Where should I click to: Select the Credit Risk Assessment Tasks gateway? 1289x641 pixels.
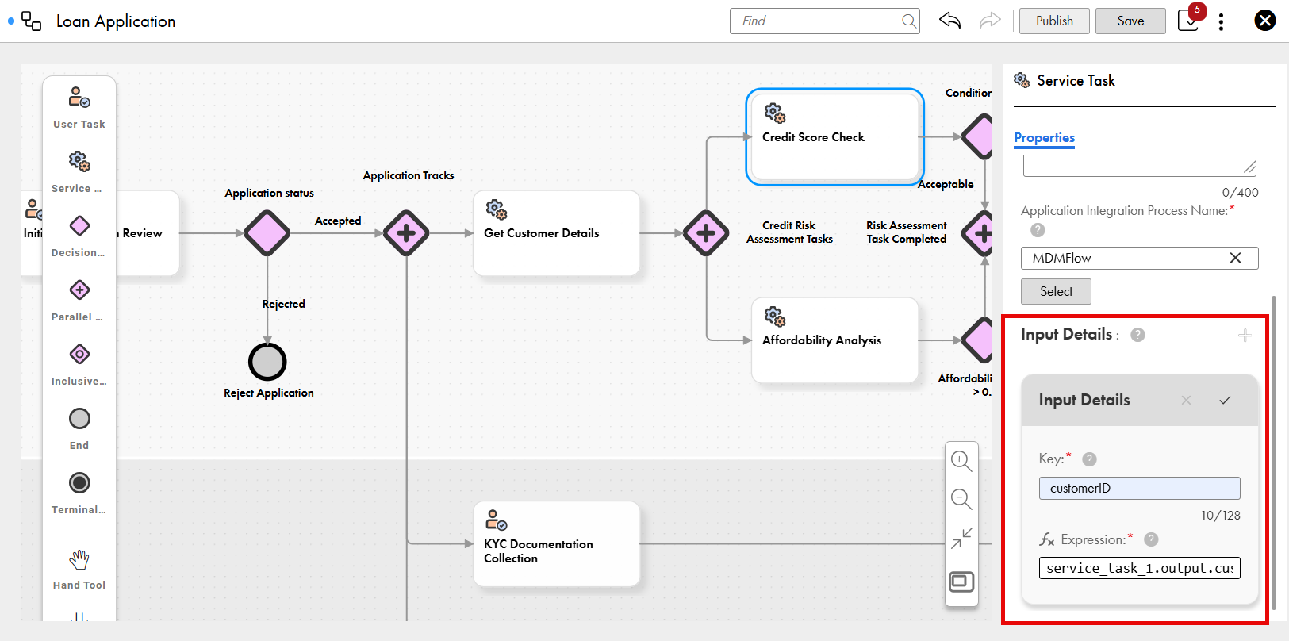(706, 233)
